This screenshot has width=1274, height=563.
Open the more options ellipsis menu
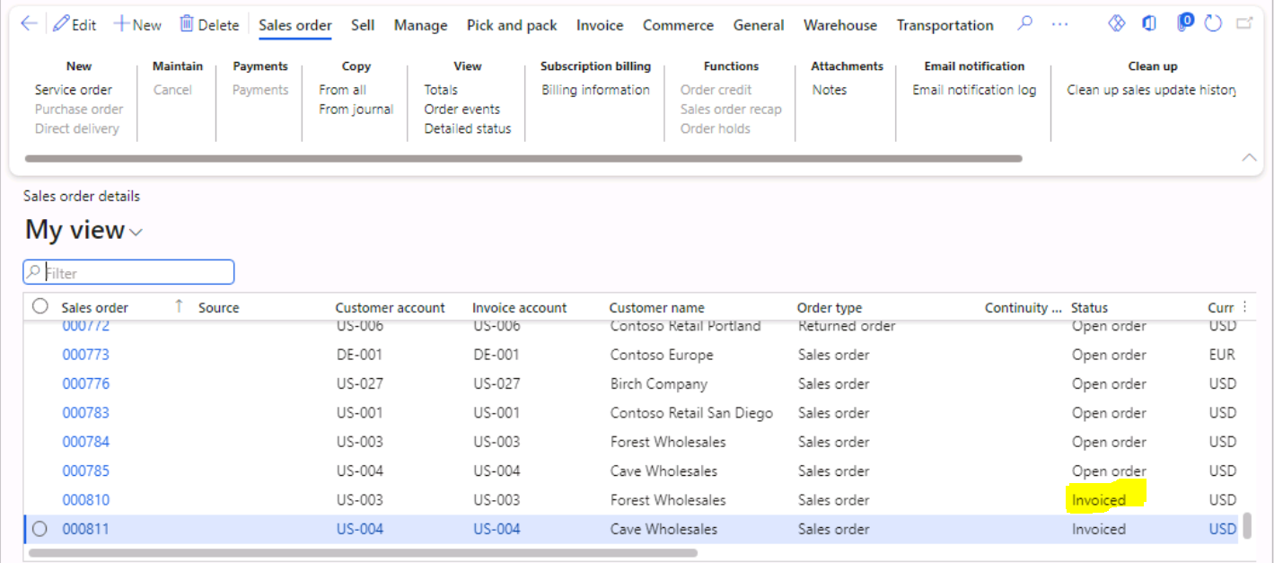[1059, 24]
